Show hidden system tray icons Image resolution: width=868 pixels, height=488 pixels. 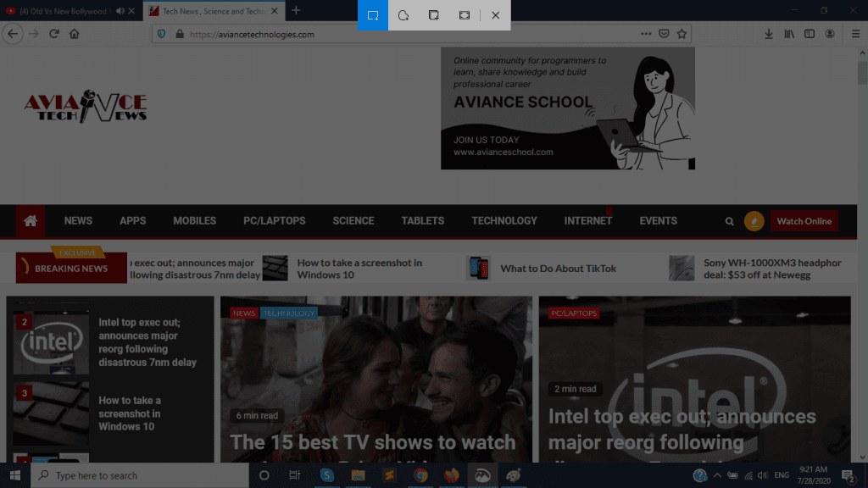click(x=717, y=475)
